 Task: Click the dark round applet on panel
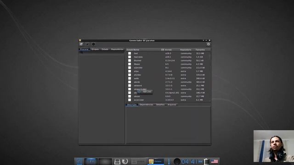(x=177, y=161)
